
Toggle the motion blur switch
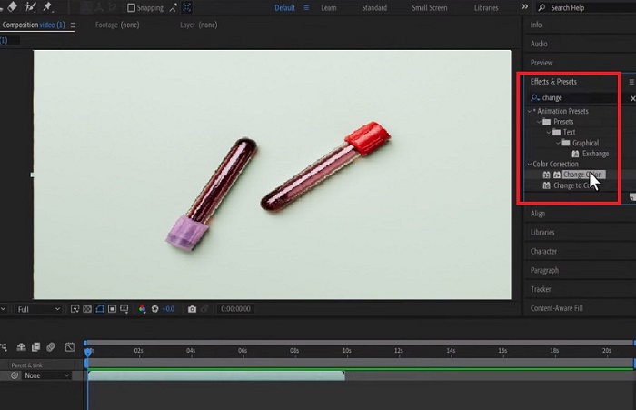point(51,347)
